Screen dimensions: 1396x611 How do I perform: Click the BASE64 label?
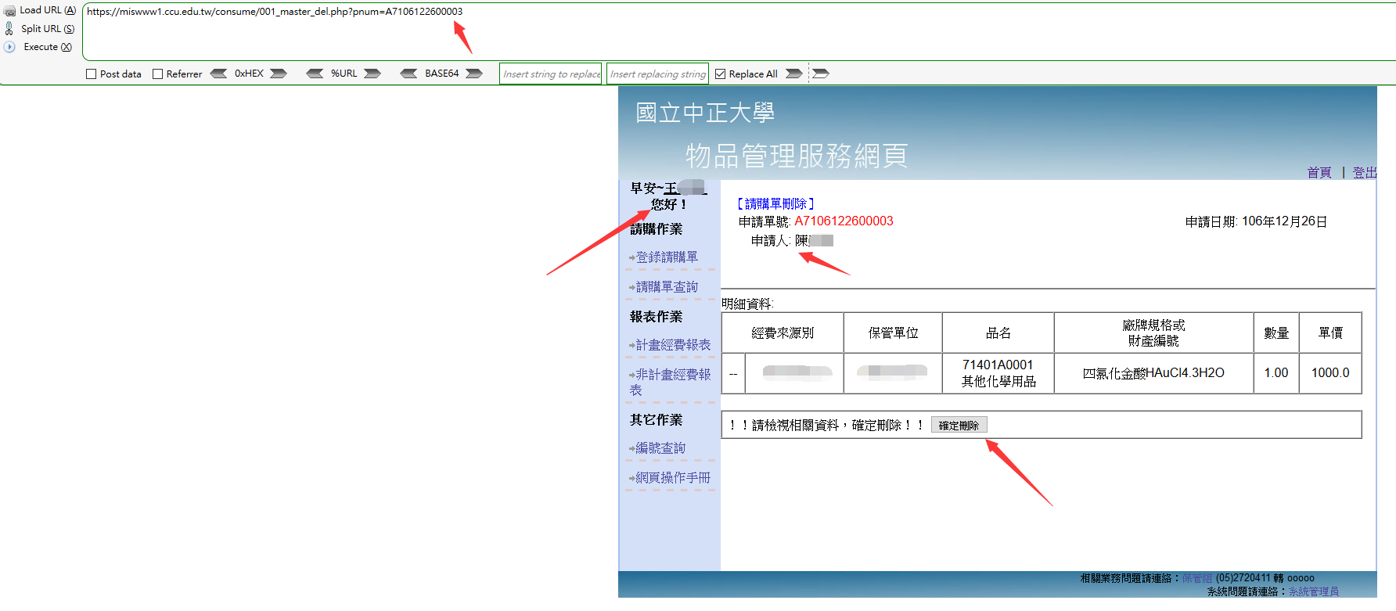(442, 74)
